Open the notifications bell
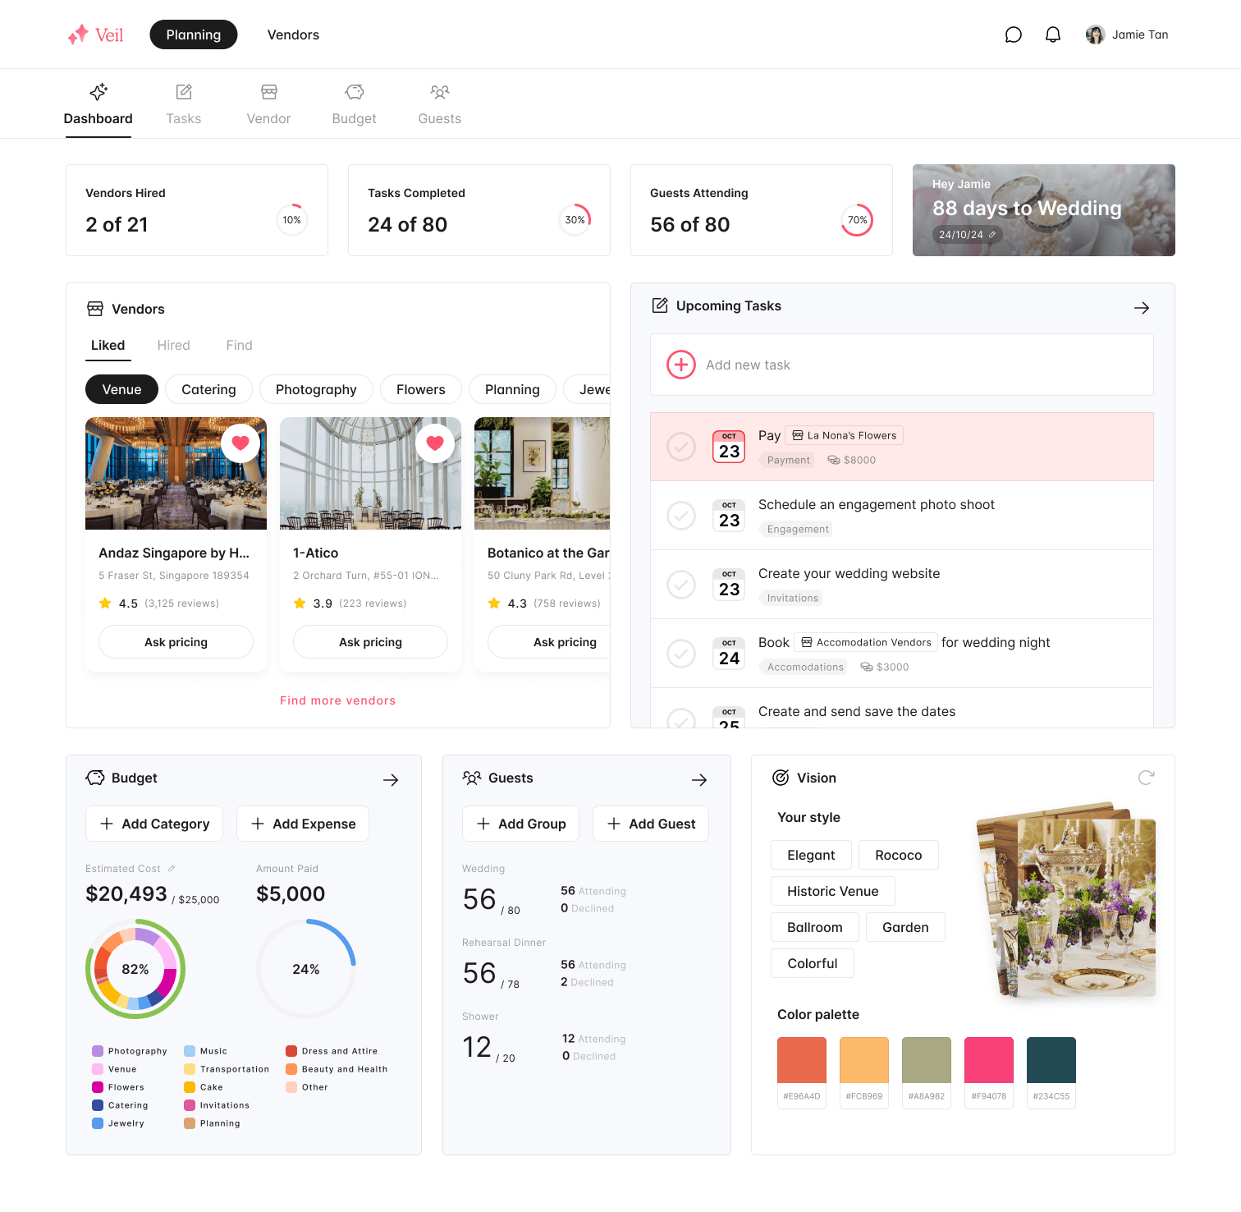Screen dimensions: 1241x1212 (1053, 34)
